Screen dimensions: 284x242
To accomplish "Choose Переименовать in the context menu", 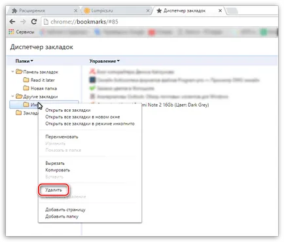I will point(62,137).
